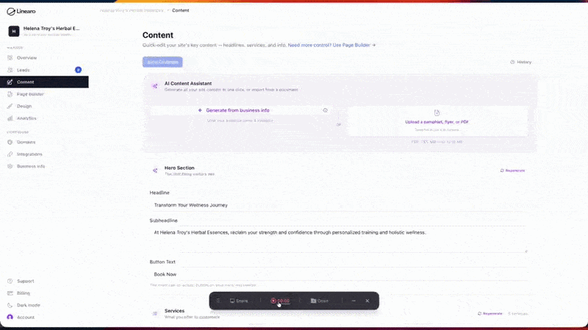Click the record button showing 00:00
Viewport: 588px width, 330px height.
tap(280, 301)
